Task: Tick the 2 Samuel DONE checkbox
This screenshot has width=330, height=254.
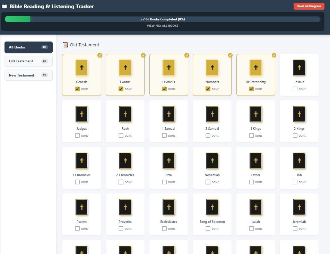Action: tap(208, 136)
